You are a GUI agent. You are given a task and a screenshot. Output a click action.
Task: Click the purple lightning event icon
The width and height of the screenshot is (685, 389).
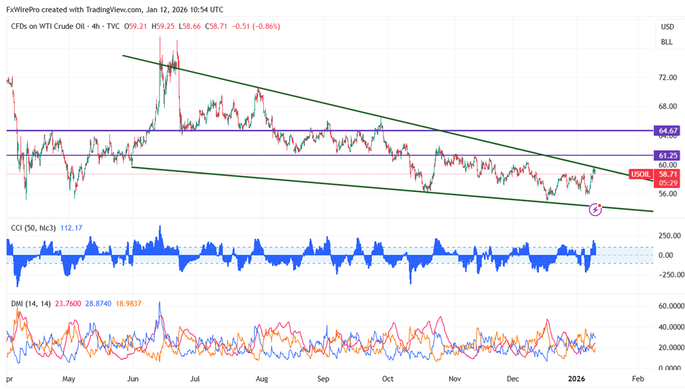[x=595, y=209]
